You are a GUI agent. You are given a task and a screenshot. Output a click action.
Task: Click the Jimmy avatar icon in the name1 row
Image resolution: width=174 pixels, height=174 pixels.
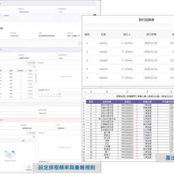tap(123, 43)
